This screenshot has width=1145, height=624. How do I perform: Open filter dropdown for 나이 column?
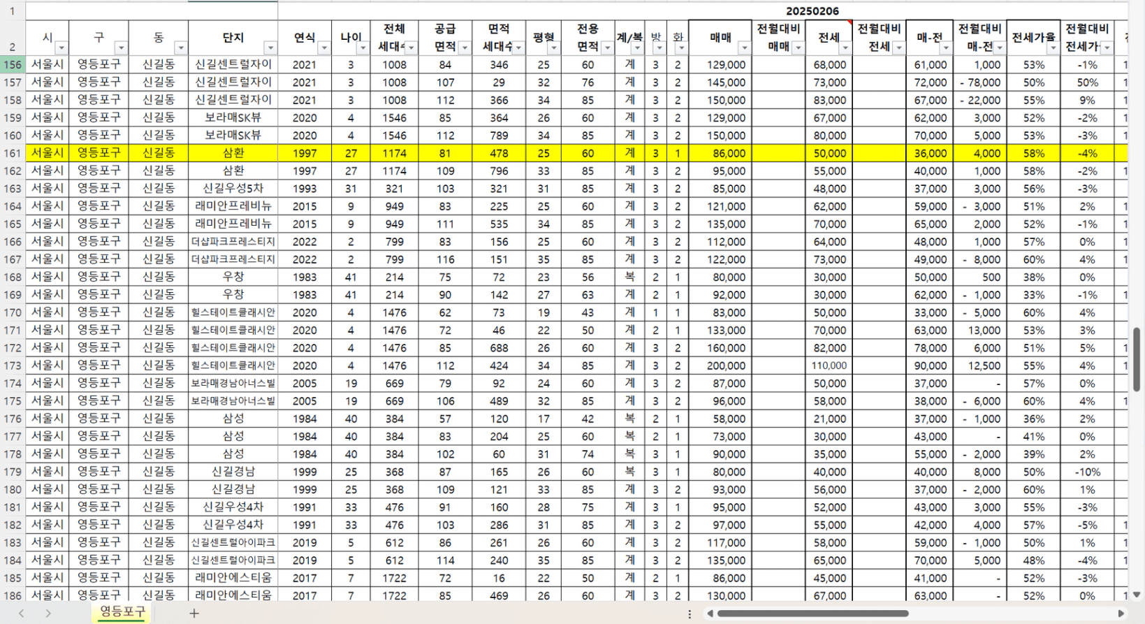[362, 48]
